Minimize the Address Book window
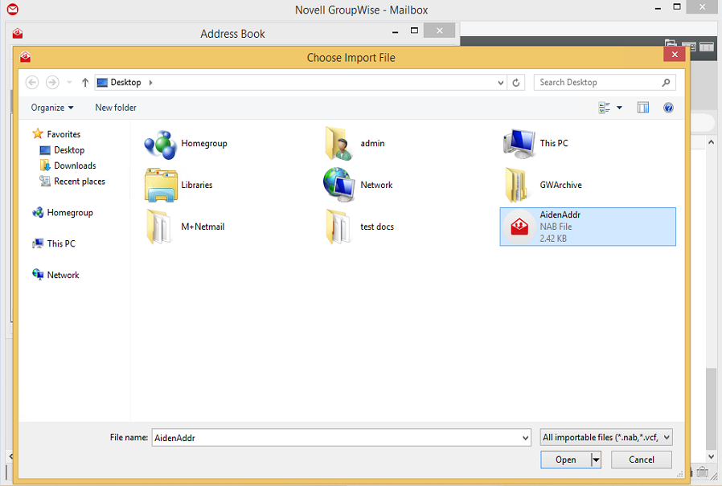722x486 pixels. [395, 32]
